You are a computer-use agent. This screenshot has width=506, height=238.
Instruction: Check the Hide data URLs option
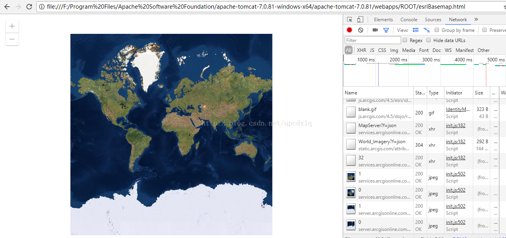(429, 40)
